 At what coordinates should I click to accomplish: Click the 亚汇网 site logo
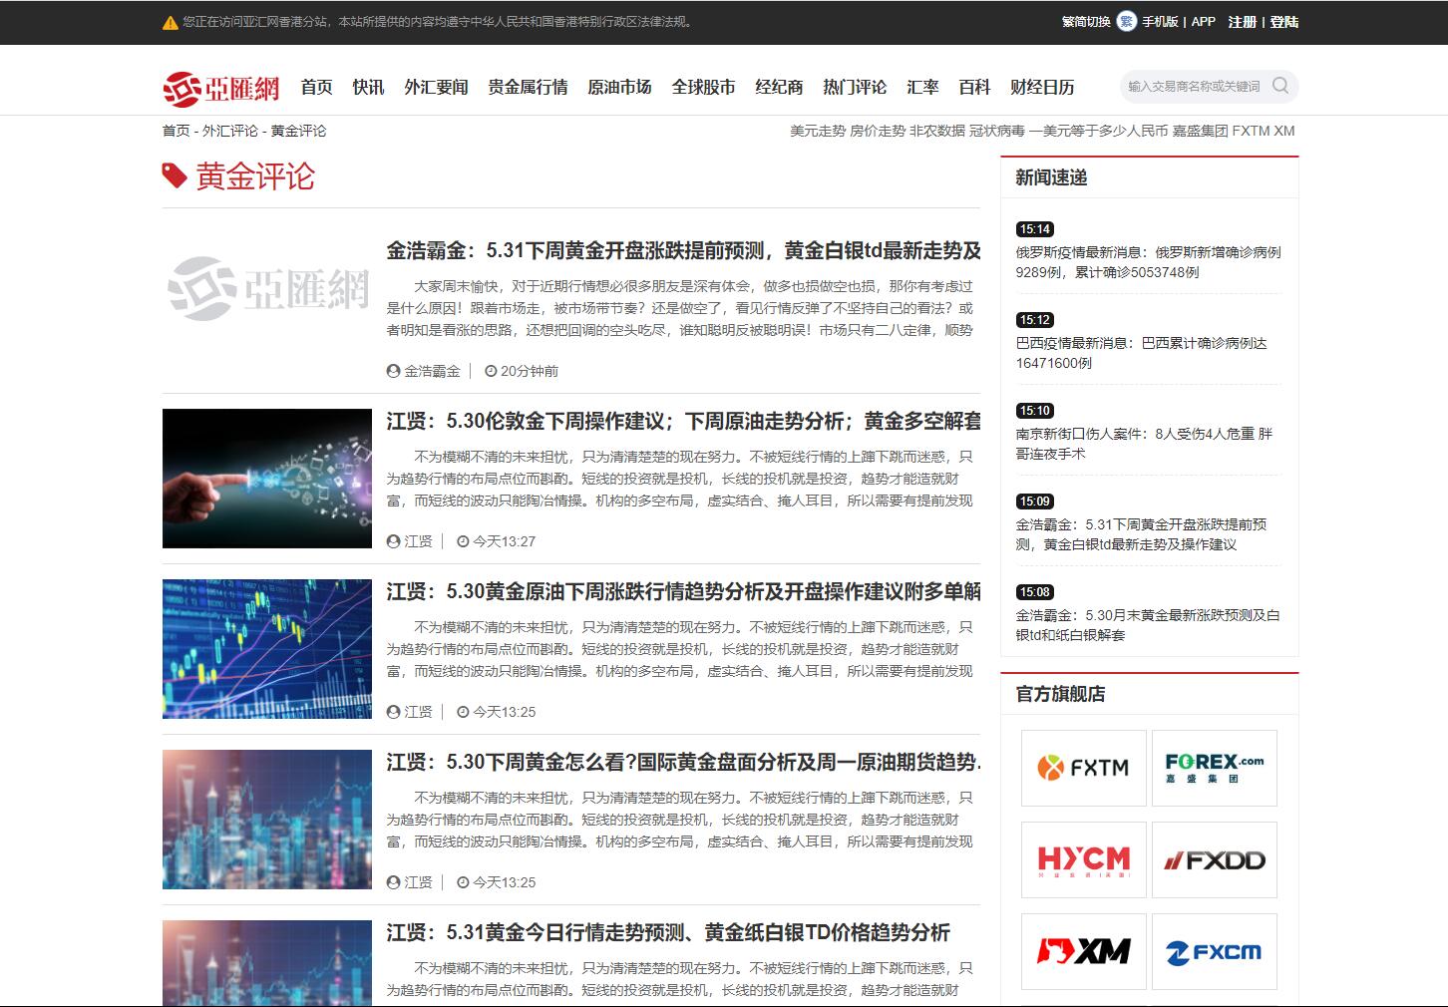(220, 86)
